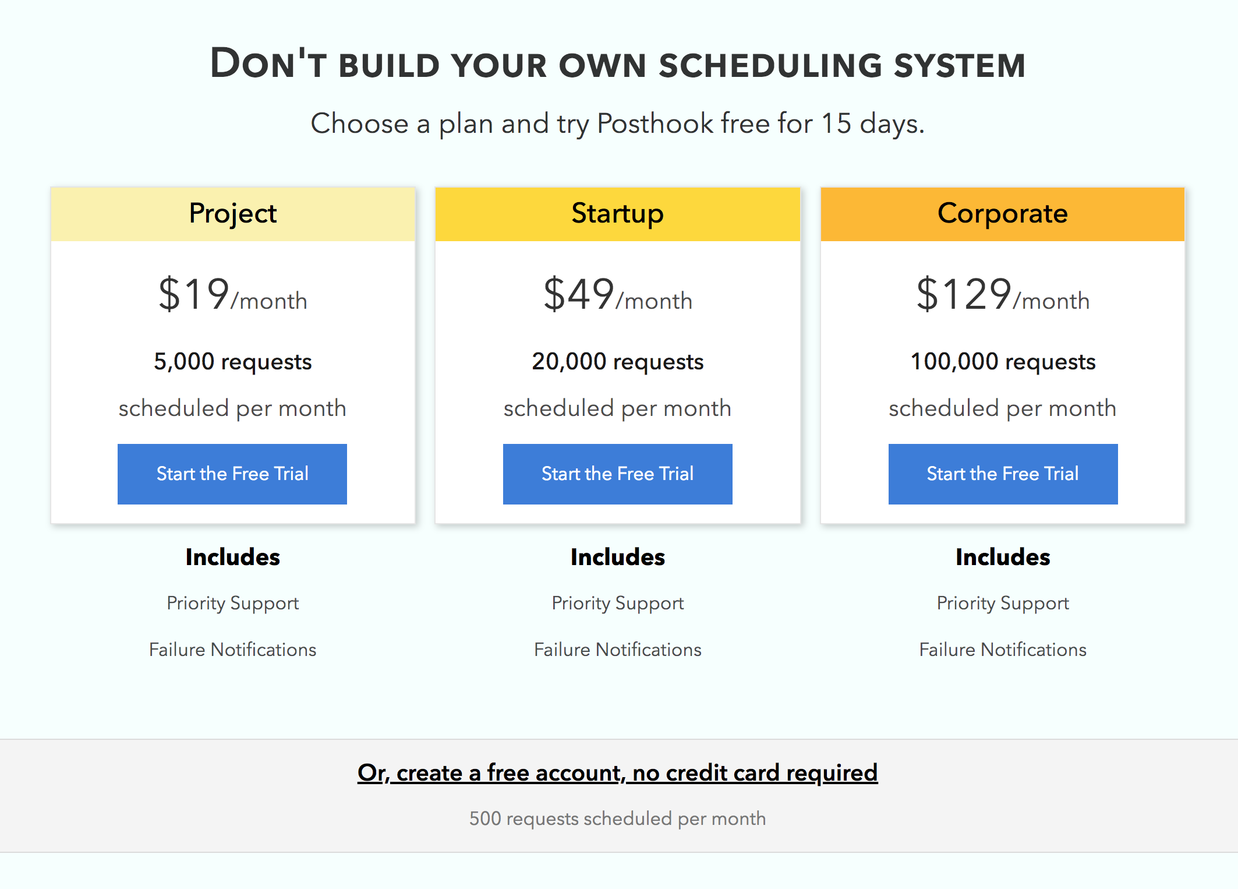The width and height of the screenshot is (1238, 889).
Task: Click the 5,000 requests label
Action: pyautogui.click(x=232, y=362)
